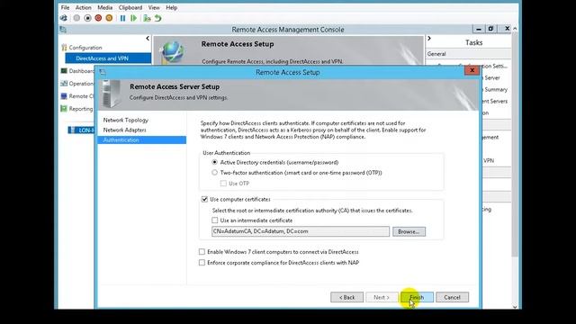Open the View menu
The width and height of the screenshot is (576, 324).
[x=154, y=7]
